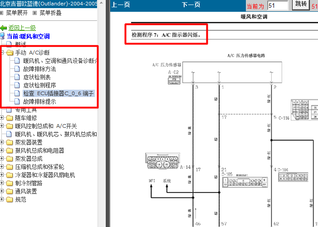Click folder icon for 随车维修
Viewport: 318px width, 227px height.
point(10,118)
